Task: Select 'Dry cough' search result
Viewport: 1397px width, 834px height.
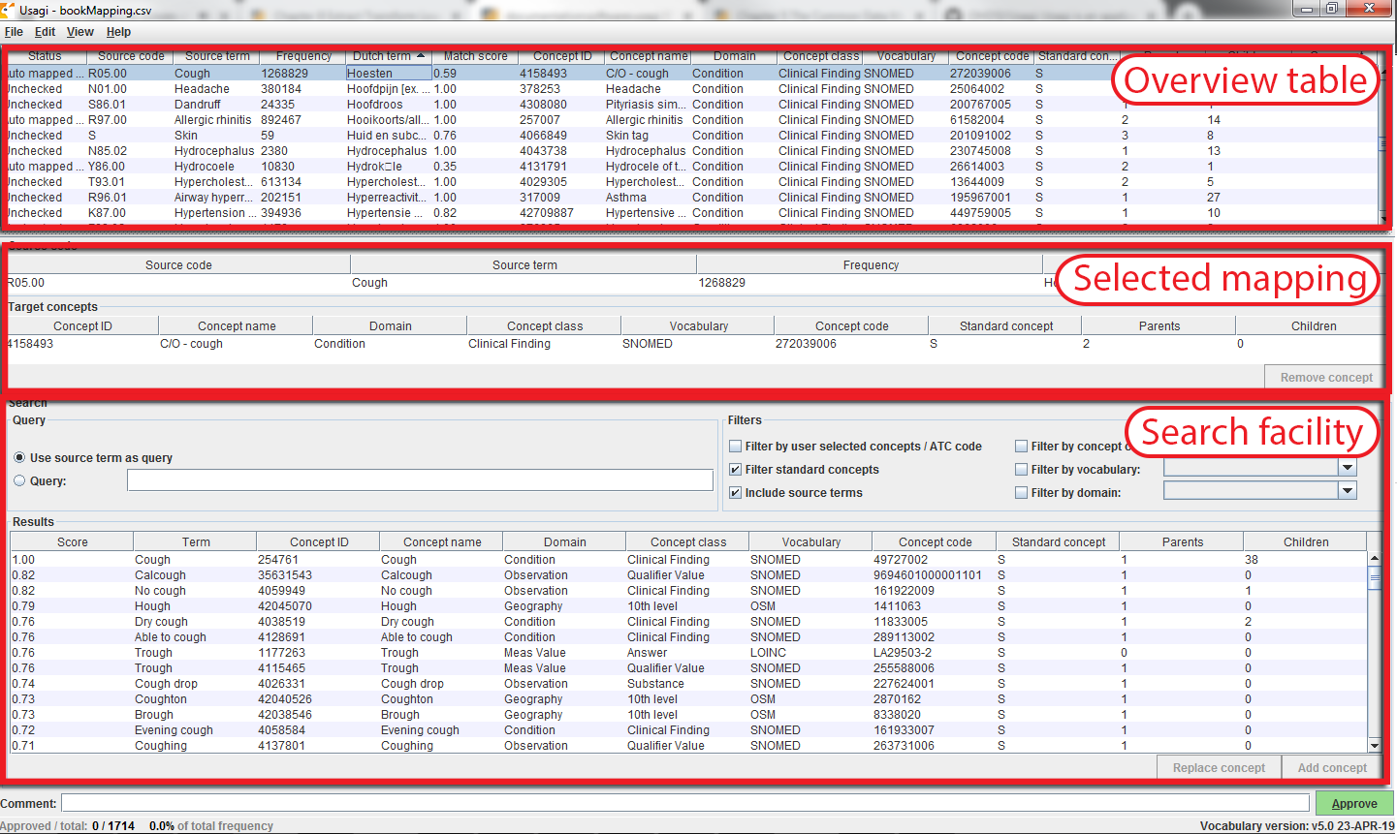Action: pos(689,622)
